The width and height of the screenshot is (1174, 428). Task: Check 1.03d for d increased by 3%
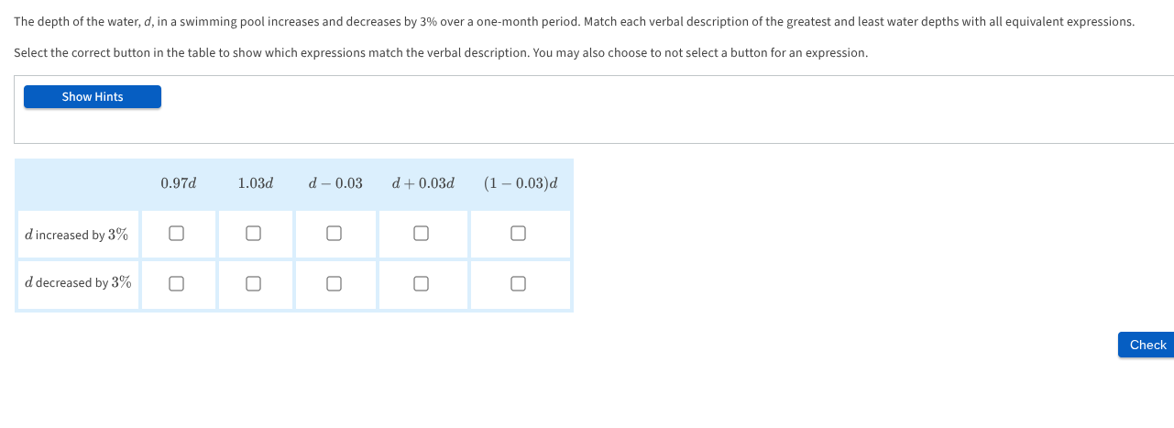254,234
